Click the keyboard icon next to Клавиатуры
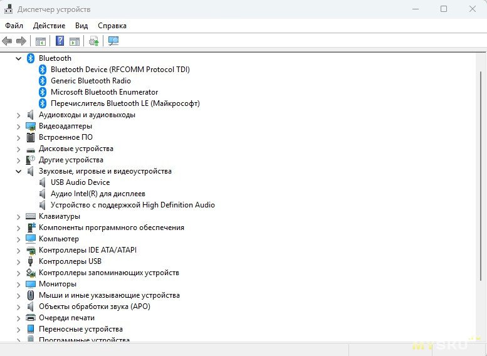 31,216
